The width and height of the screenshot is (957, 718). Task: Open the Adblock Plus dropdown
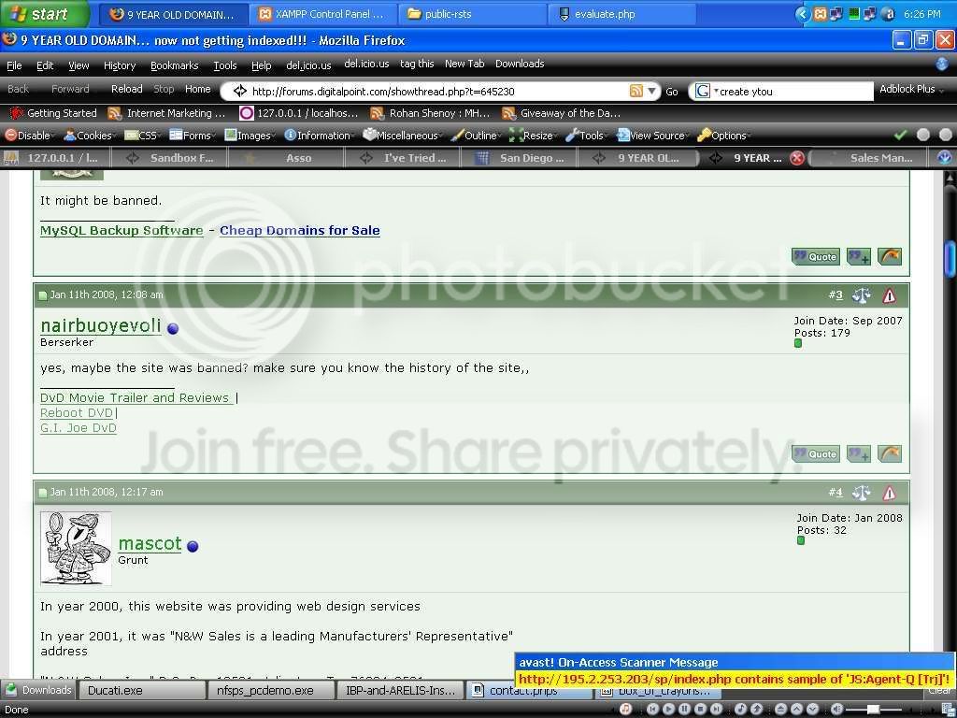pyautogui.click(x=911, y=89)
